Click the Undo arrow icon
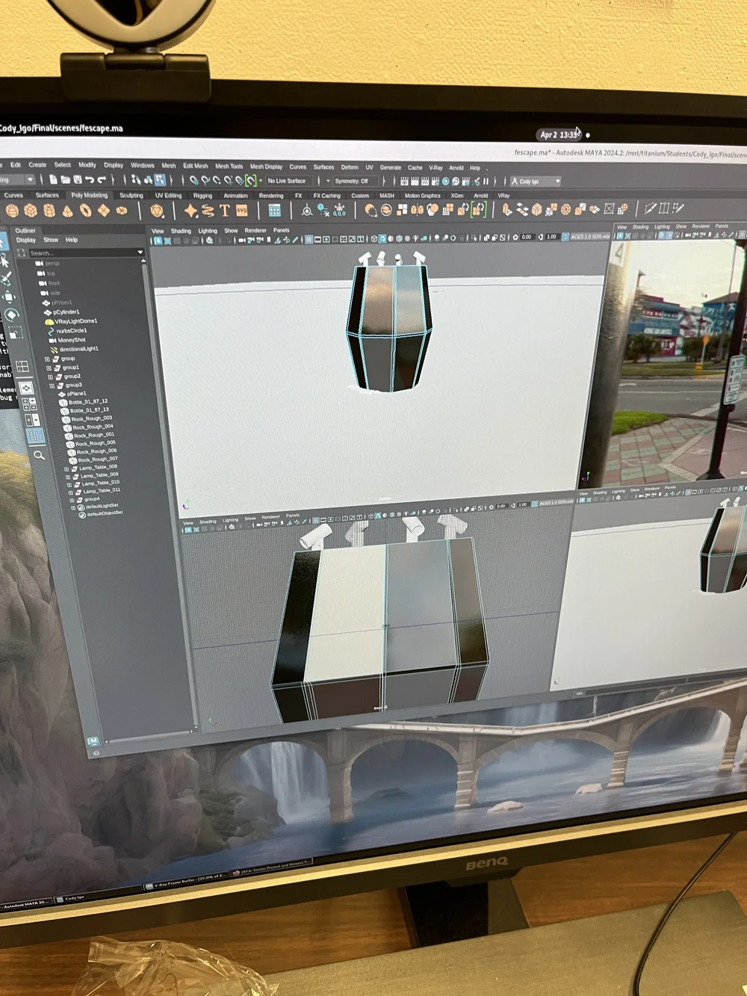The width and height of the screenshot is (747, 996). pos(89,180)
